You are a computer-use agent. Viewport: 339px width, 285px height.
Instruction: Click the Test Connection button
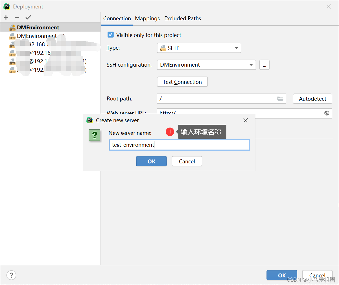(x=182, y=82)
